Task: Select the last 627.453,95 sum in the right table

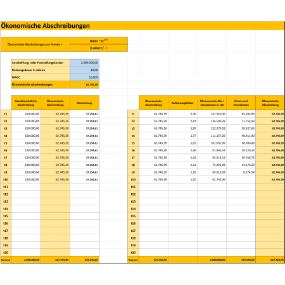Action: click(270, 260)
